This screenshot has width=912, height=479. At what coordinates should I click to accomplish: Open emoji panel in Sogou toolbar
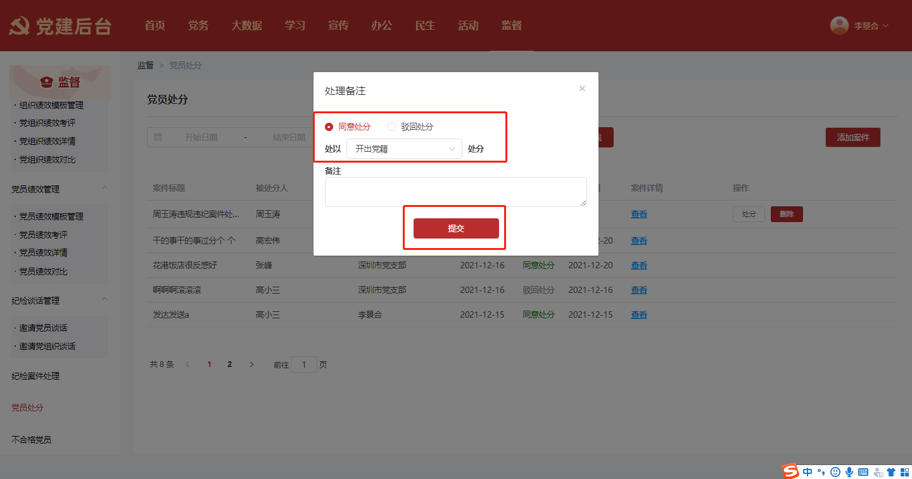[x=835, y=472]
